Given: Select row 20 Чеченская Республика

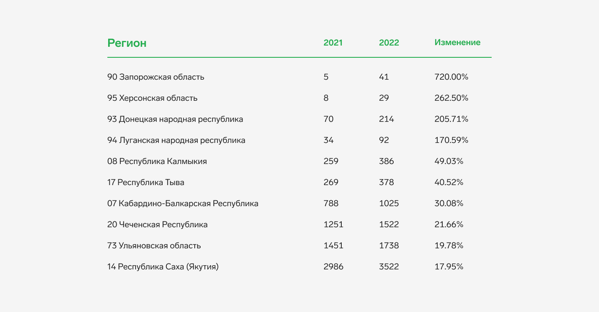Looking at the screenshot, I should (x=299, y=225).
